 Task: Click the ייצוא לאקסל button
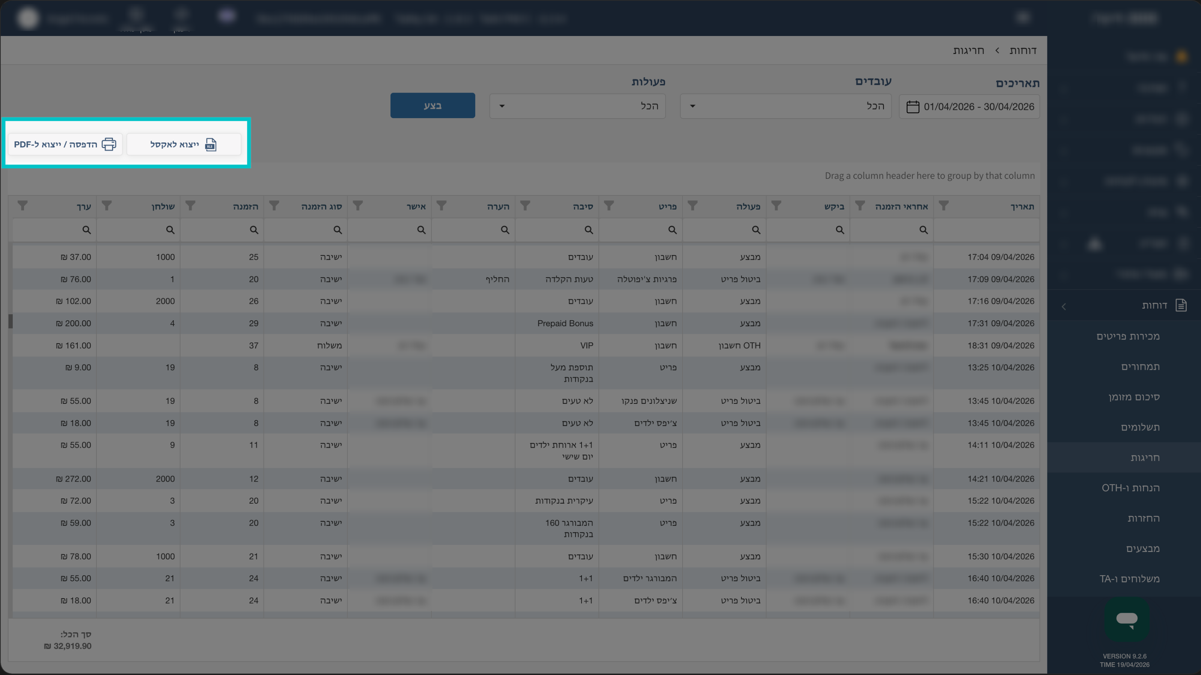point(184,144)
